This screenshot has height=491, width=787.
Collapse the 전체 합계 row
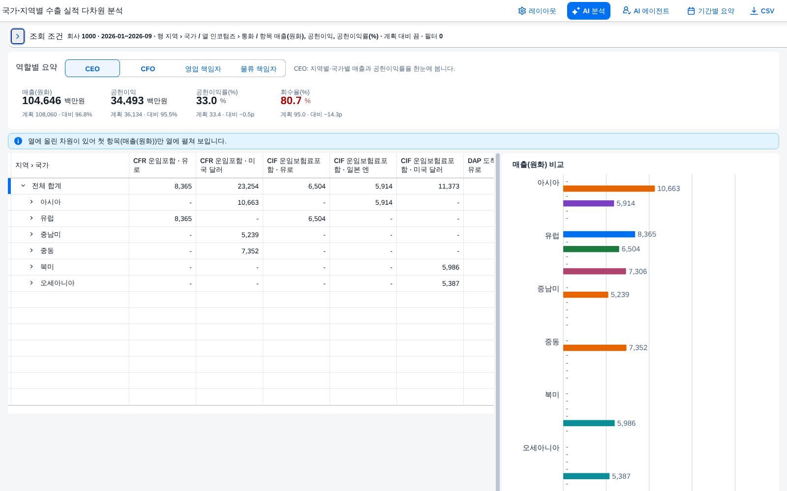pyautogui.click(x=23, y=186)
